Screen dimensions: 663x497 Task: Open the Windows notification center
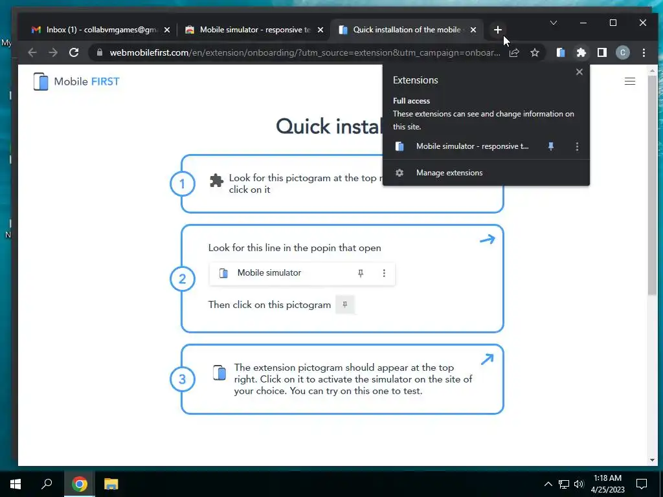point(642,484)
